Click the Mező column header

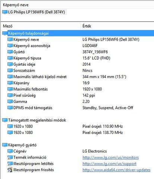[x=8, y=26]
